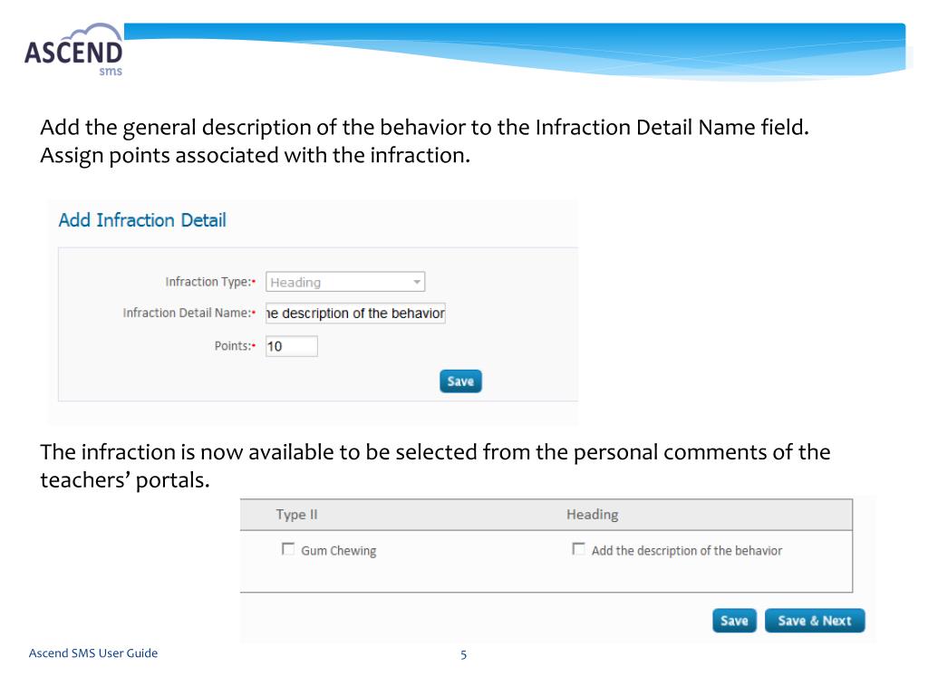Click the Add Infraction Detail title
This screenshot has height=696, width=928.
pyautogui.click(x=142, y=220)
